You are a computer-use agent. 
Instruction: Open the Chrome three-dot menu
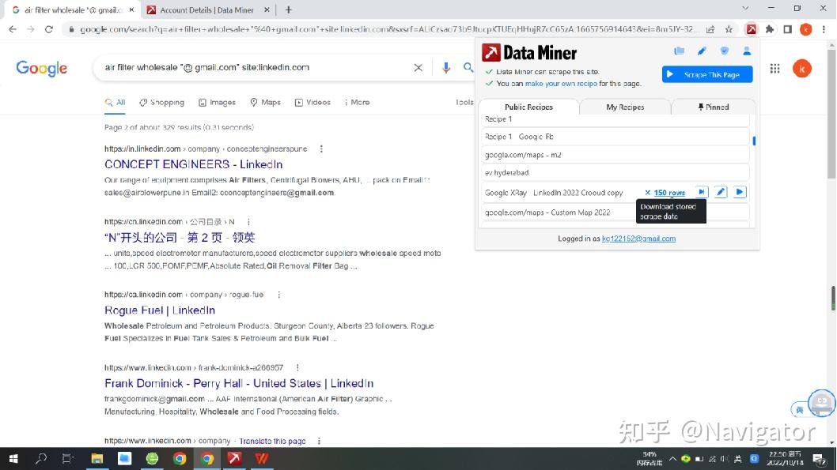(x=824, y=29)
